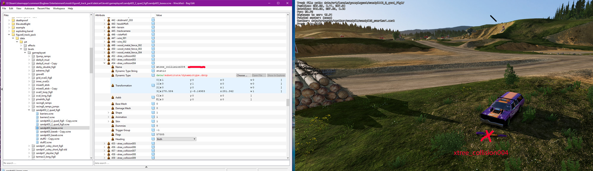Expand the Skin attribute row
Image resolution: width=593 pixels, height=171 pixels.
click(x=109, y=121)
